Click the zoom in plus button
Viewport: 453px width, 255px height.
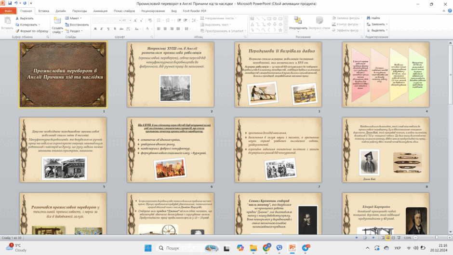click(450, 238)
